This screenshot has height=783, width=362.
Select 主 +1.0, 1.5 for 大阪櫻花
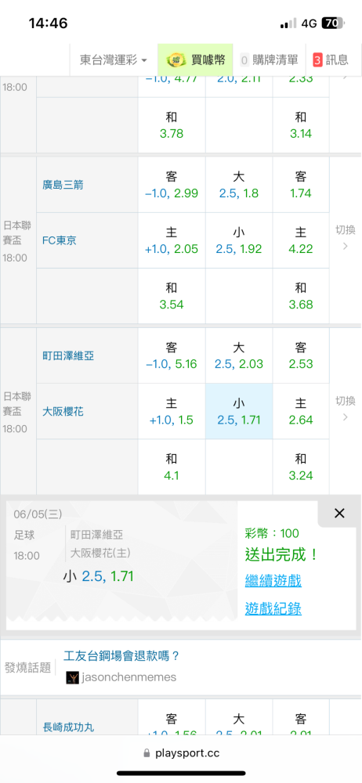[x=172, y=411]
